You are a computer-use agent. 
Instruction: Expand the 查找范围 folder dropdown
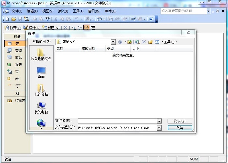[x=113, y=42]
